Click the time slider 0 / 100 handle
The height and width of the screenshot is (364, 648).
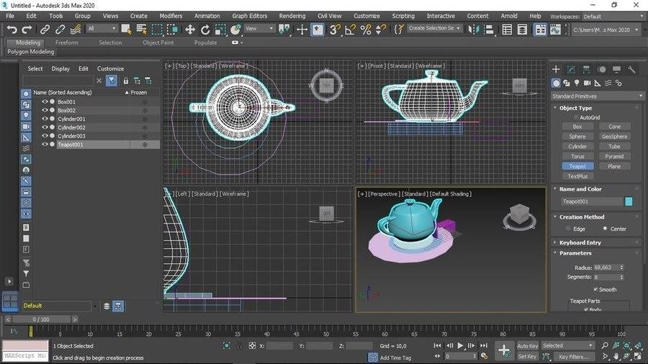point(41,319)
